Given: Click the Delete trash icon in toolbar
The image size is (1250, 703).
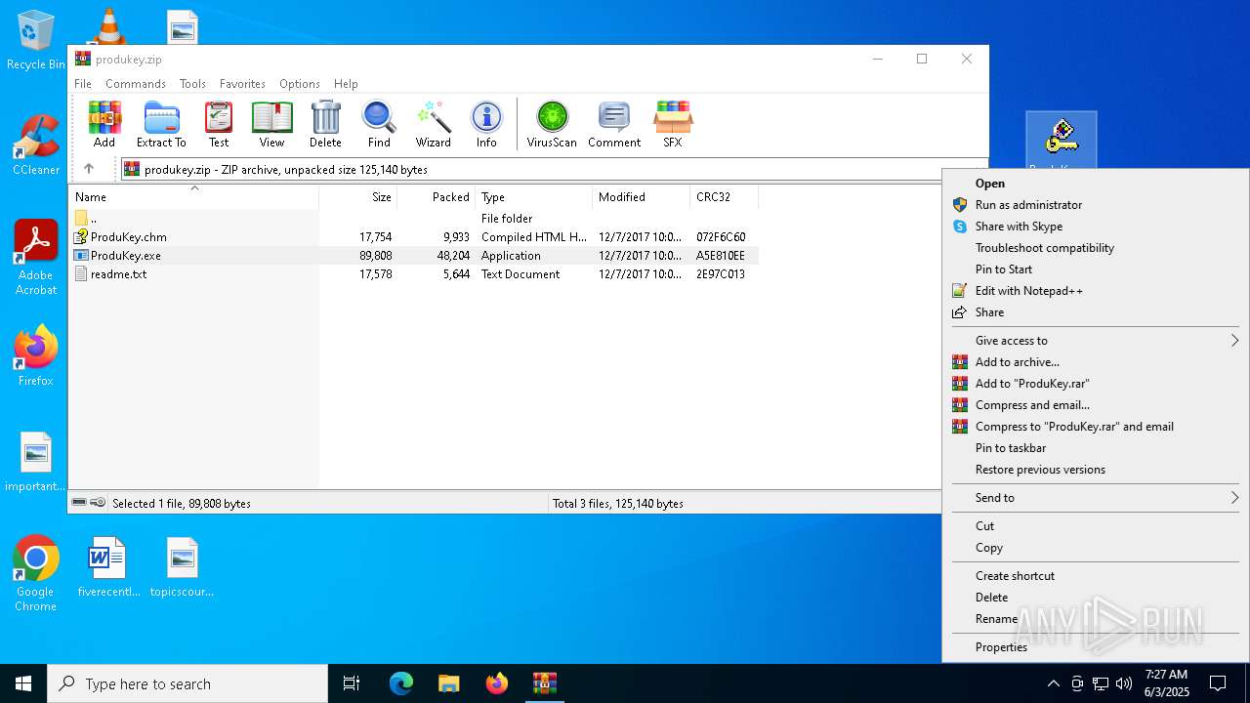Looking at the screenshot, I should click(x=325, y=124).
